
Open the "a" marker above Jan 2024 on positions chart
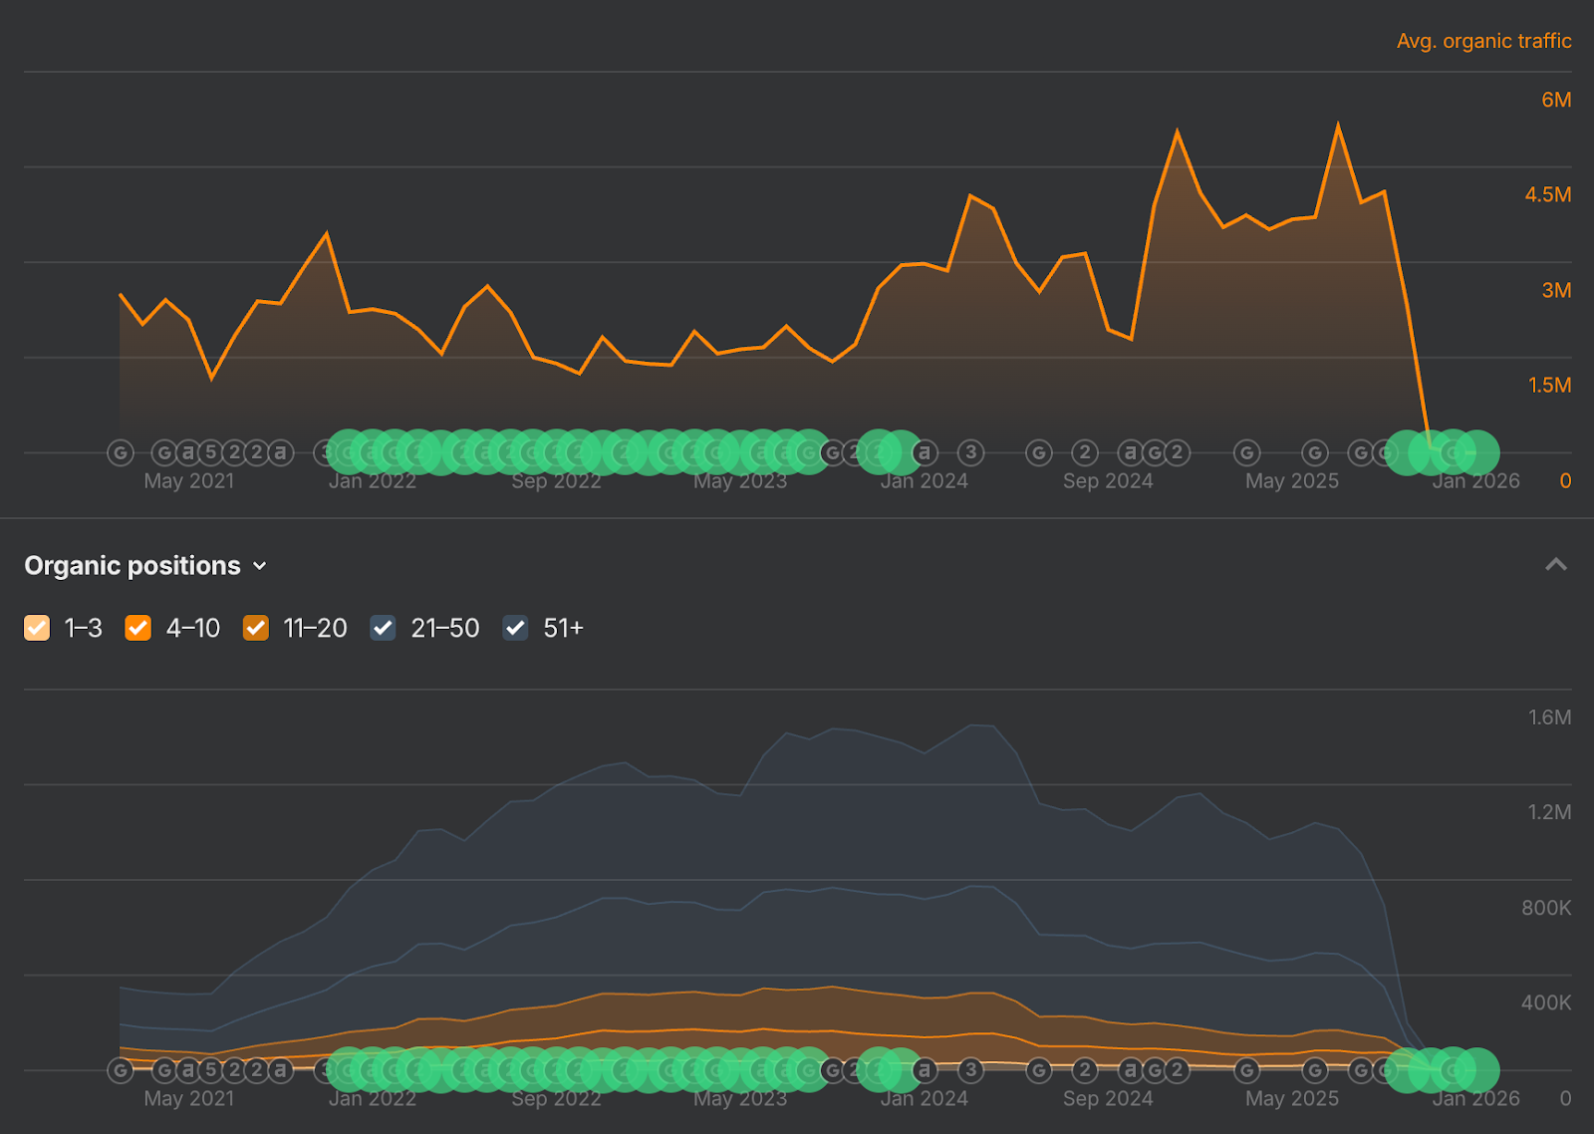[x=925, y=1070]
